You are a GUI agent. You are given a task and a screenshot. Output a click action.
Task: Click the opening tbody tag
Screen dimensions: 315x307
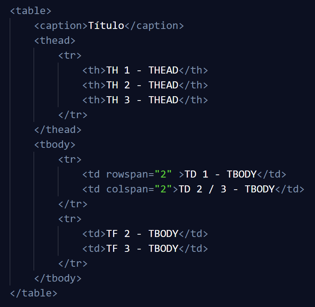(x=55, y=145)
